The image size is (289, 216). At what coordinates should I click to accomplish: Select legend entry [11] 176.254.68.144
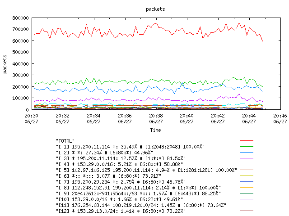click(x=141, y=205)
